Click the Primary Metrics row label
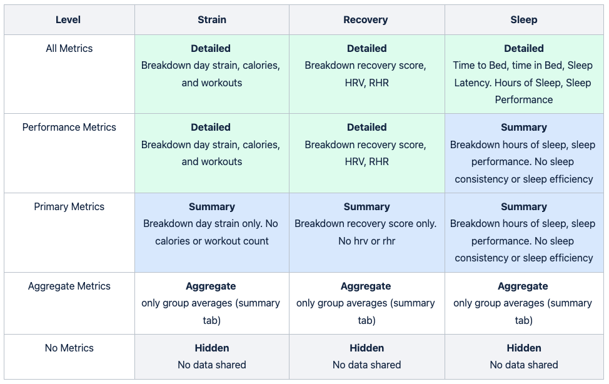This screenshot has height=384, width=609. [x=69, y=207]
